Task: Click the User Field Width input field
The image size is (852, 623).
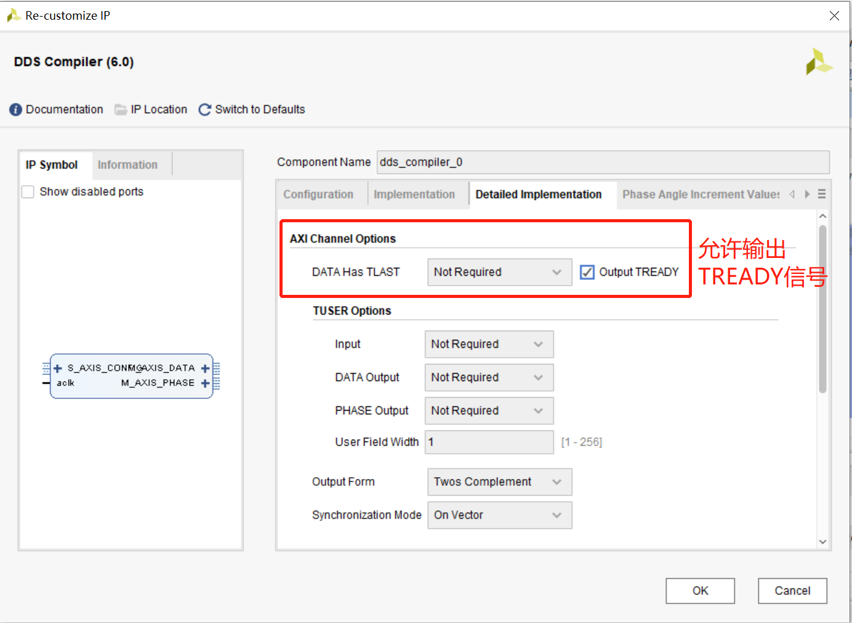Action: (x=489, y=442)
